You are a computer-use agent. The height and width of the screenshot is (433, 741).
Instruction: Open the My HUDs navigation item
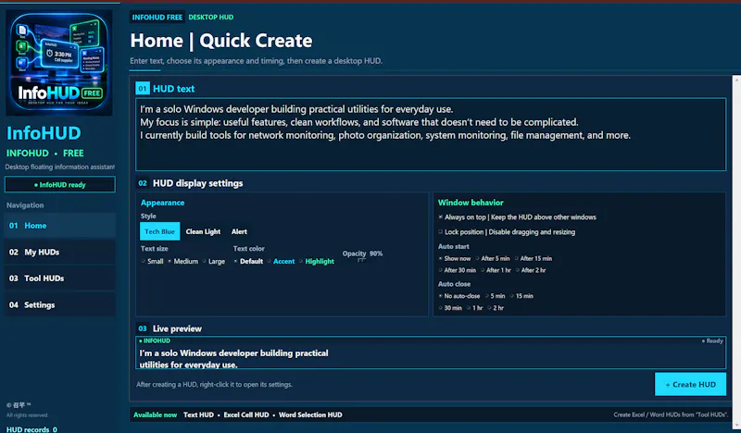(x=59, y=253)
